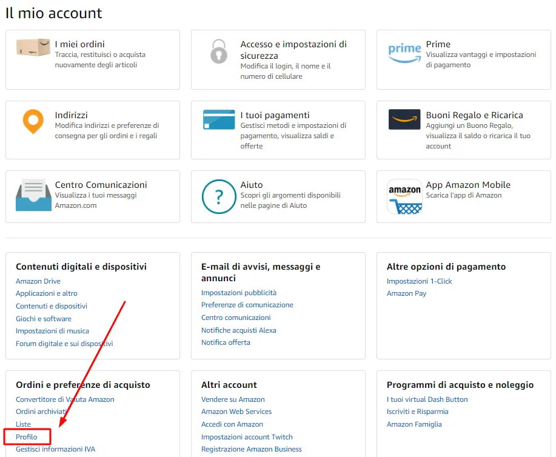Viewport: 556px width, 457px height.
Task: Go to Impostazioni 1-Click
Action: 419,281
